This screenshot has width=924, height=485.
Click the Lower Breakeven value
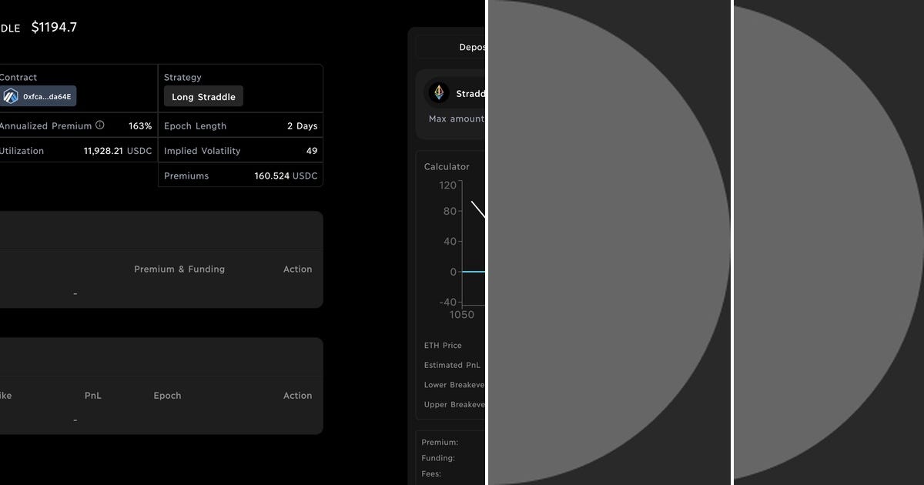pos(455,384)
